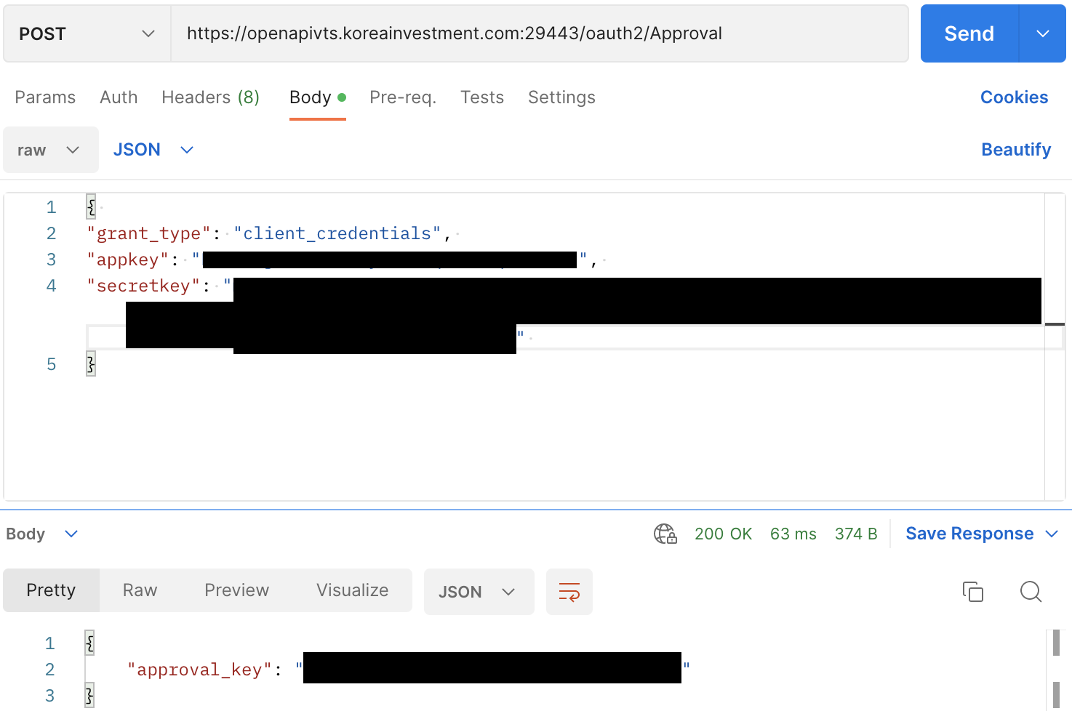Click Beautify to format JSON
The height and width of the screenshot is (711, 1072).
click(x=1016, y=150)
